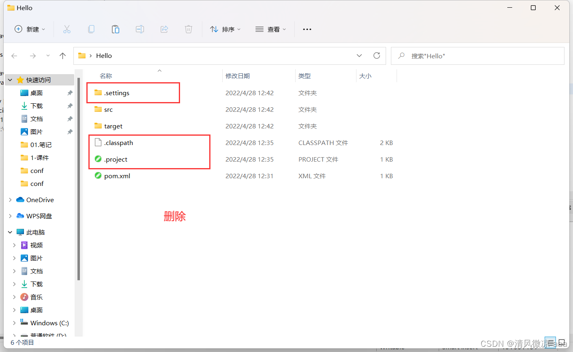Open OneDrive in navigation pane
This screenshot has width=573, height=352.
click(x=40, y=200)
